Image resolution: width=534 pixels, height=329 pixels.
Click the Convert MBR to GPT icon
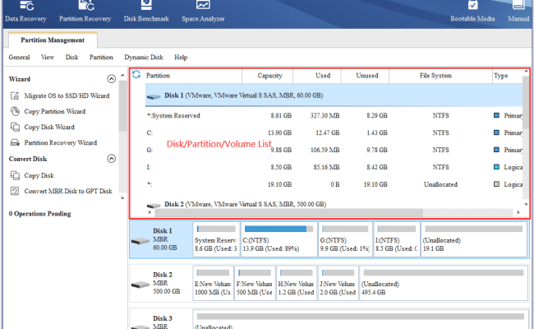coord(15,192)
